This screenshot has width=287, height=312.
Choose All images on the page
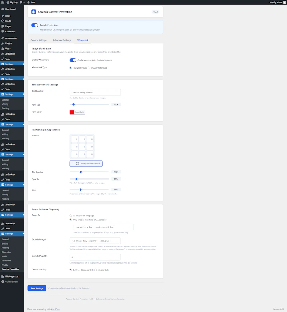coord(71,216)
